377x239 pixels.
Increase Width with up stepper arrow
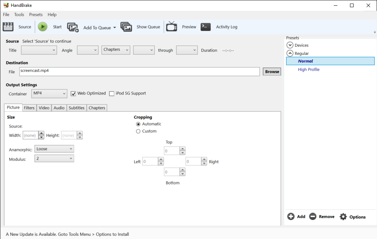pyautogui.click(x=41, y=133)
